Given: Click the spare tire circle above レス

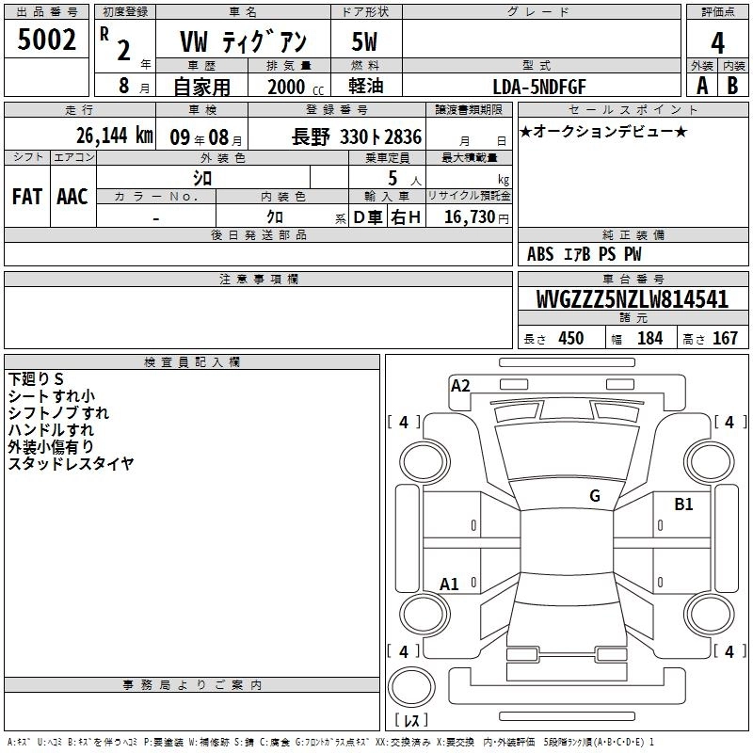Looking at the screenshot, I should tap(411, 687).
